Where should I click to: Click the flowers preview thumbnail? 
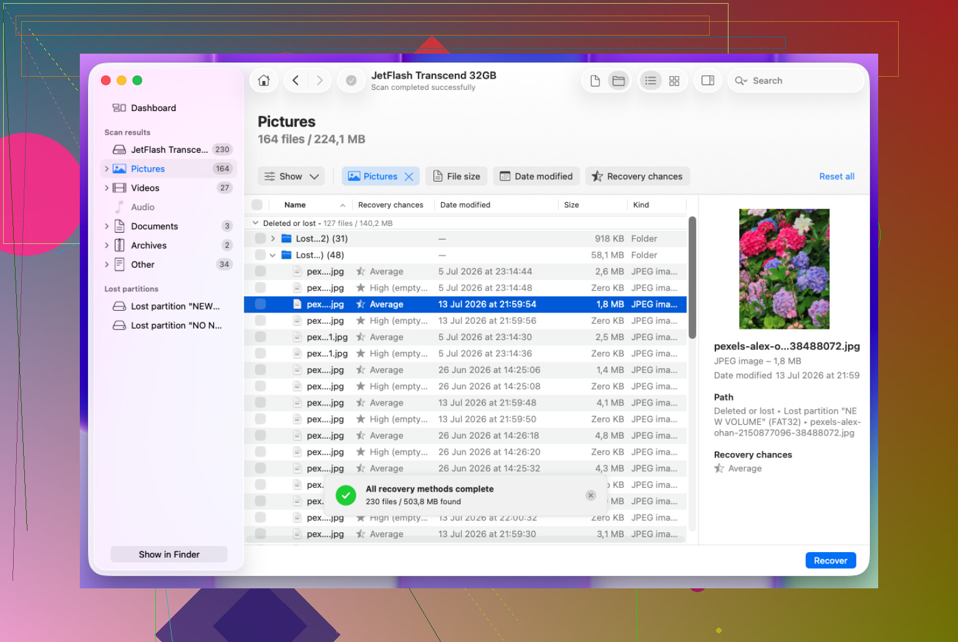click(784, 269)
